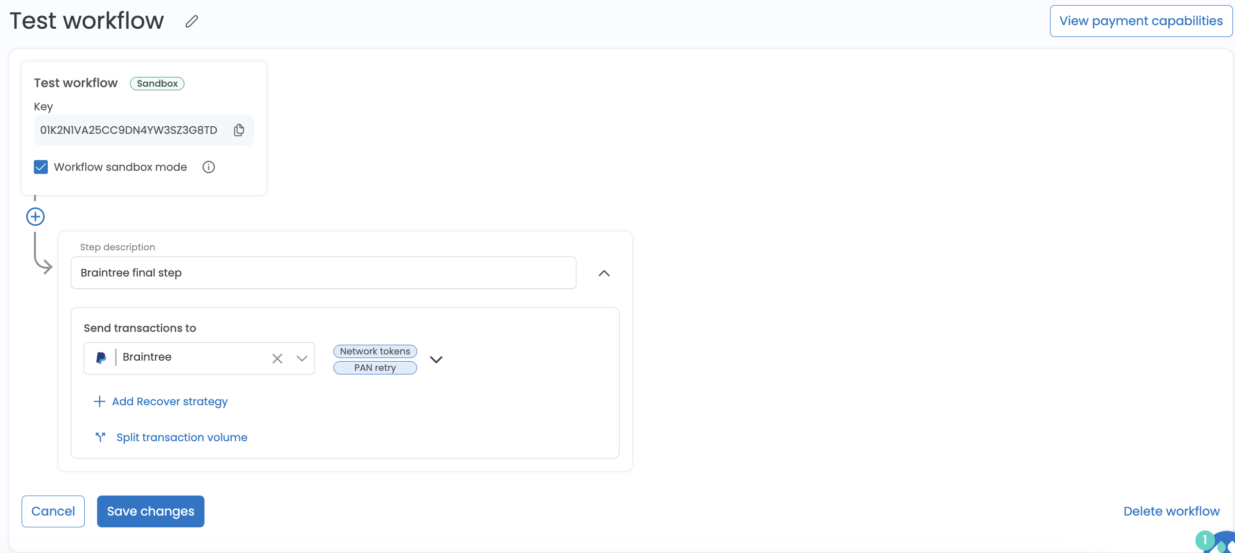Click the Delete workflow link
Image resolution: width=1235 pixels, height=553 pixels.
point(1171,511)
